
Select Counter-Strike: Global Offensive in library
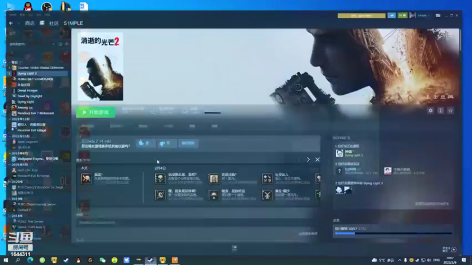[x=38, y=68]
